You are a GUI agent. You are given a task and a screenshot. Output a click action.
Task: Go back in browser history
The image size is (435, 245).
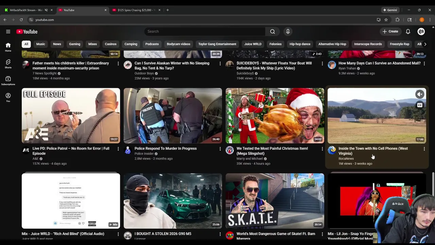coord(5,20)
